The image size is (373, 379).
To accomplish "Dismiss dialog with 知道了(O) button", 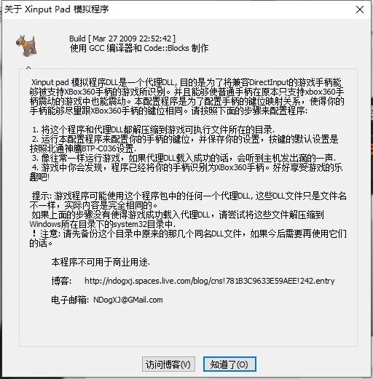I will tap(229, 364).
